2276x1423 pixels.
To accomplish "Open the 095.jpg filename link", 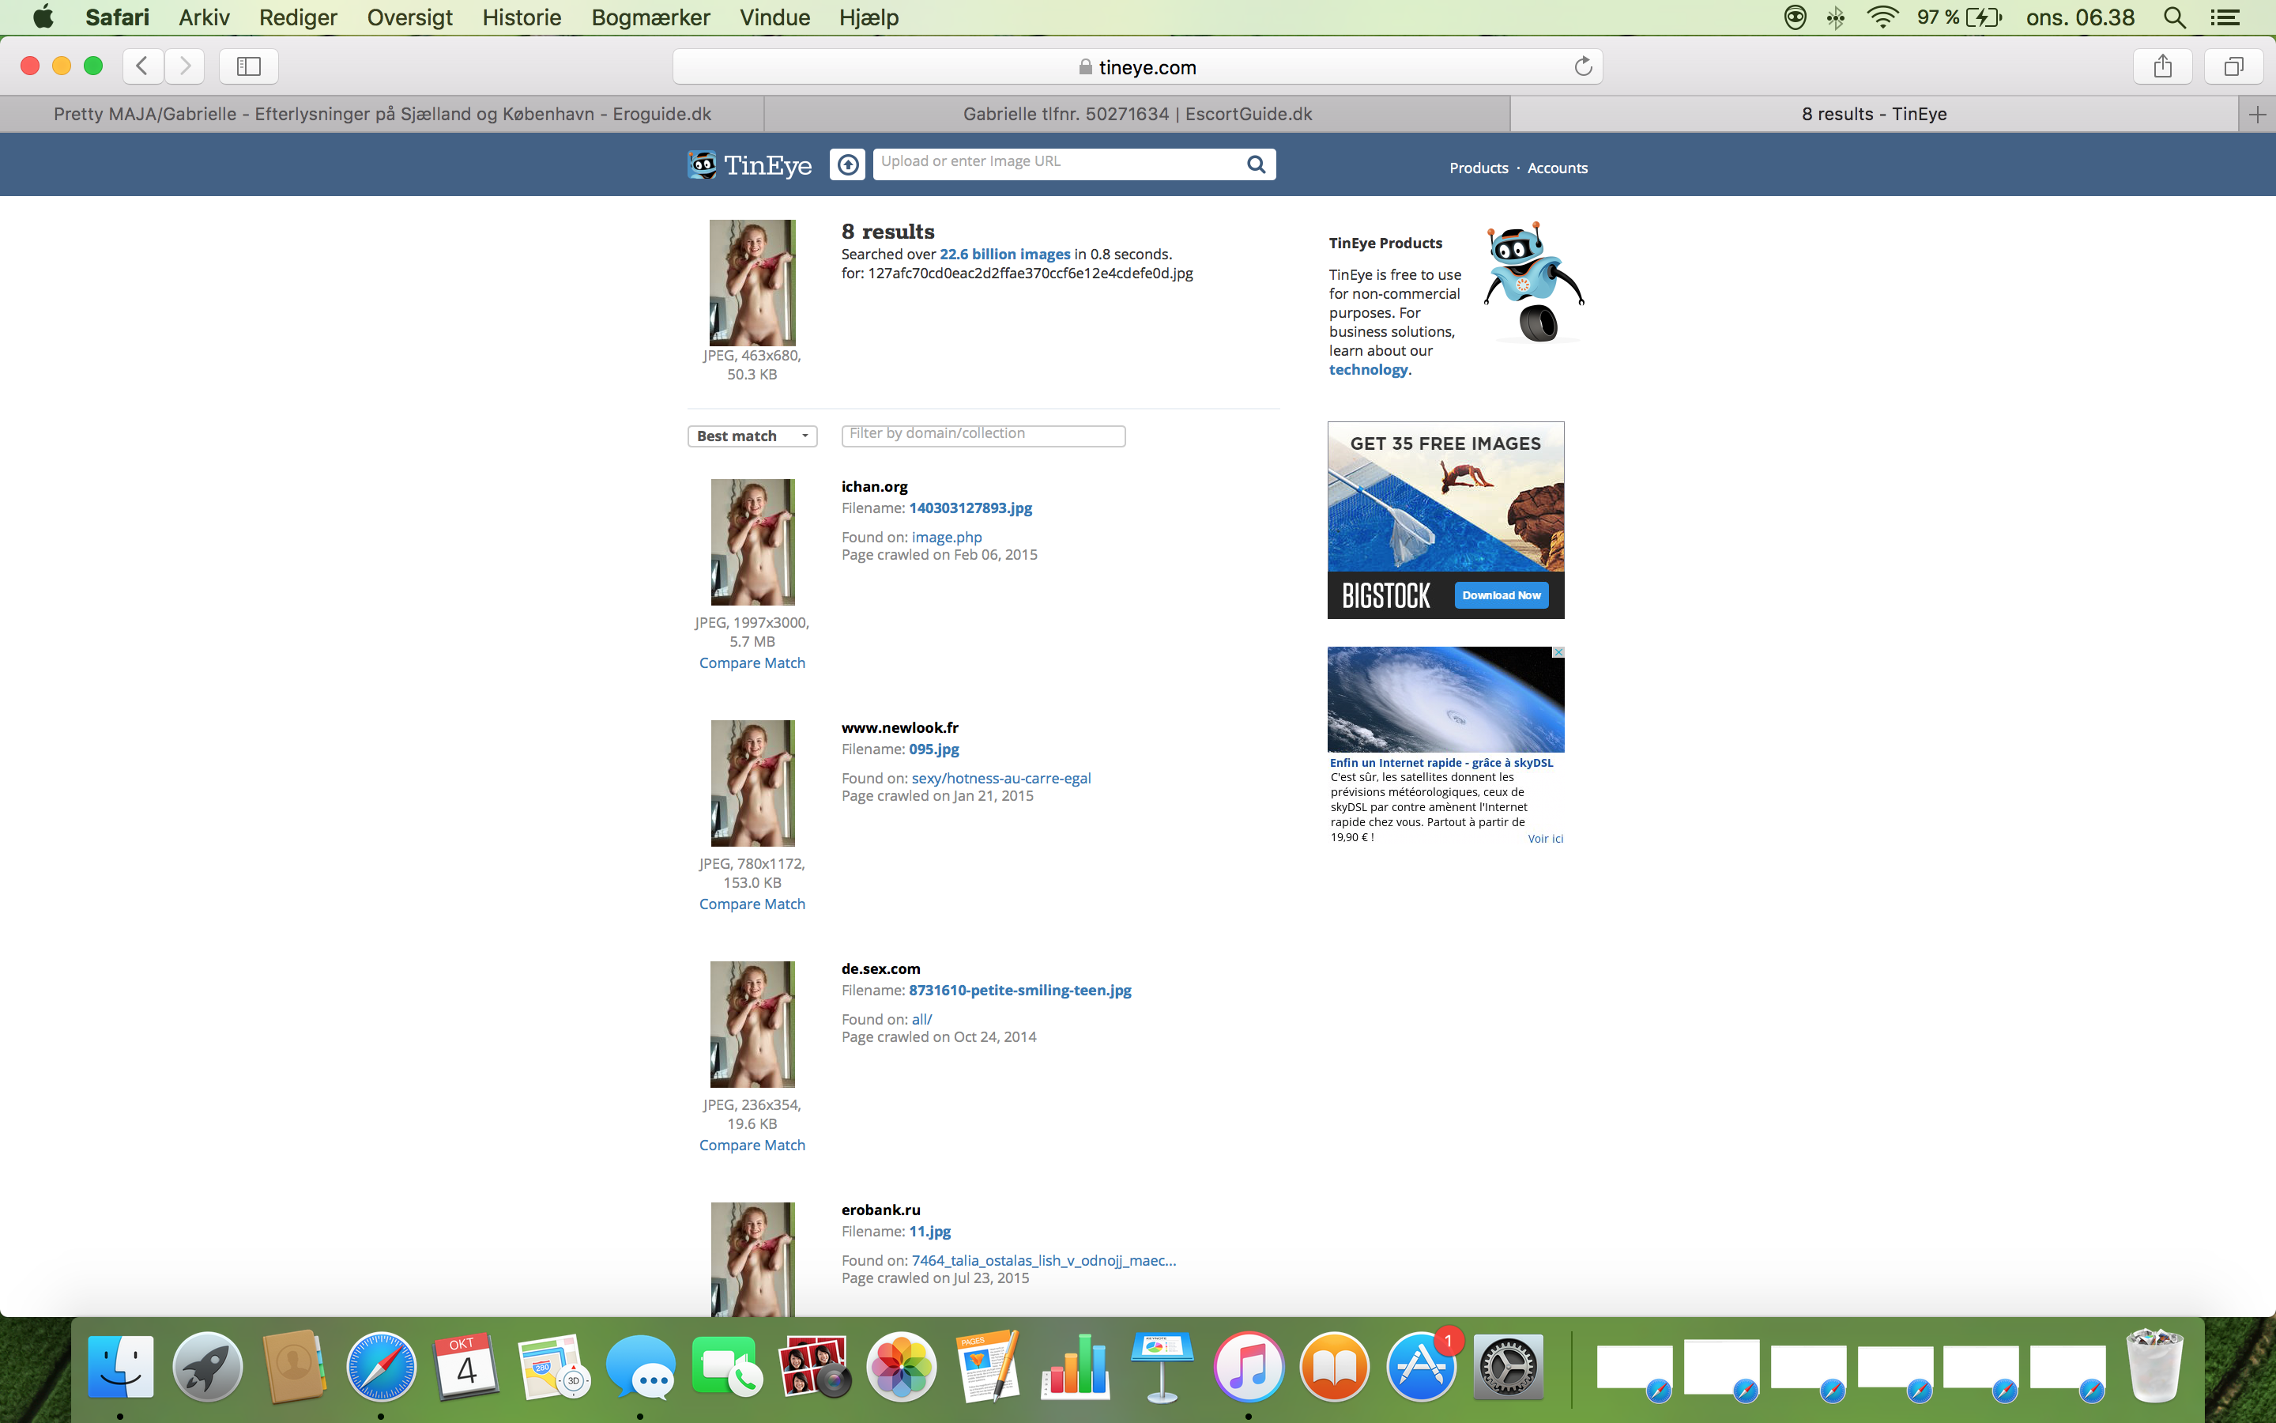I will coord(934,749).
